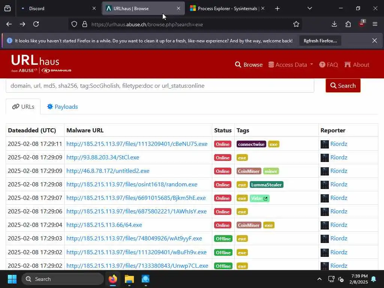Close the URLhaus Browse tab
The image size is (384, 288).
pyautogui.click(x=178, y=9)
